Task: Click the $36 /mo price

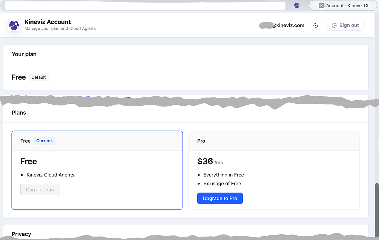Action: tap(210, 162)
